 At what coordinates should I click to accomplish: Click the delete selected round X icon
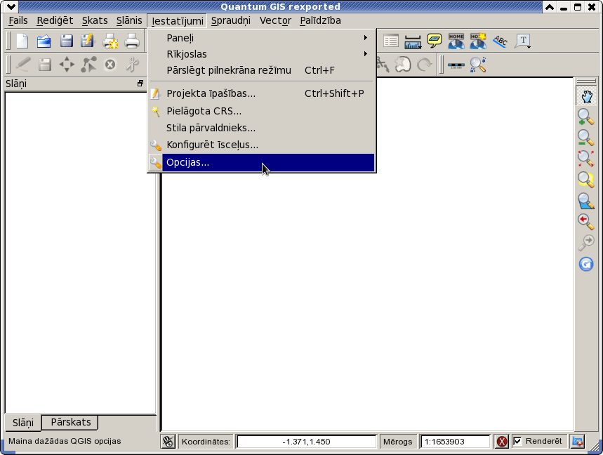tap(110, 64)
